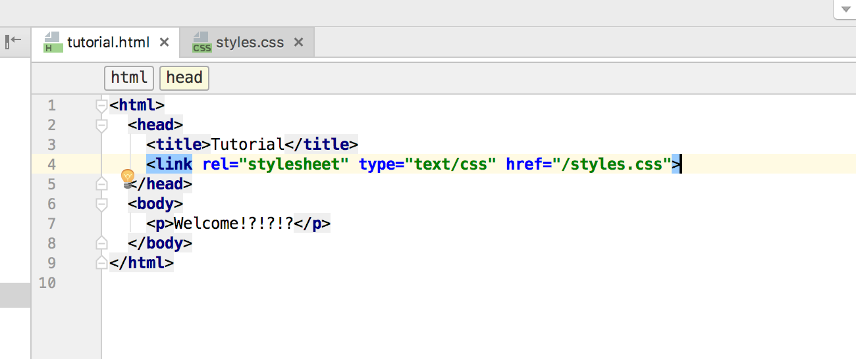Collapse the html tag fold on line 1
The image size is (856, 359).
click(101, 105)
